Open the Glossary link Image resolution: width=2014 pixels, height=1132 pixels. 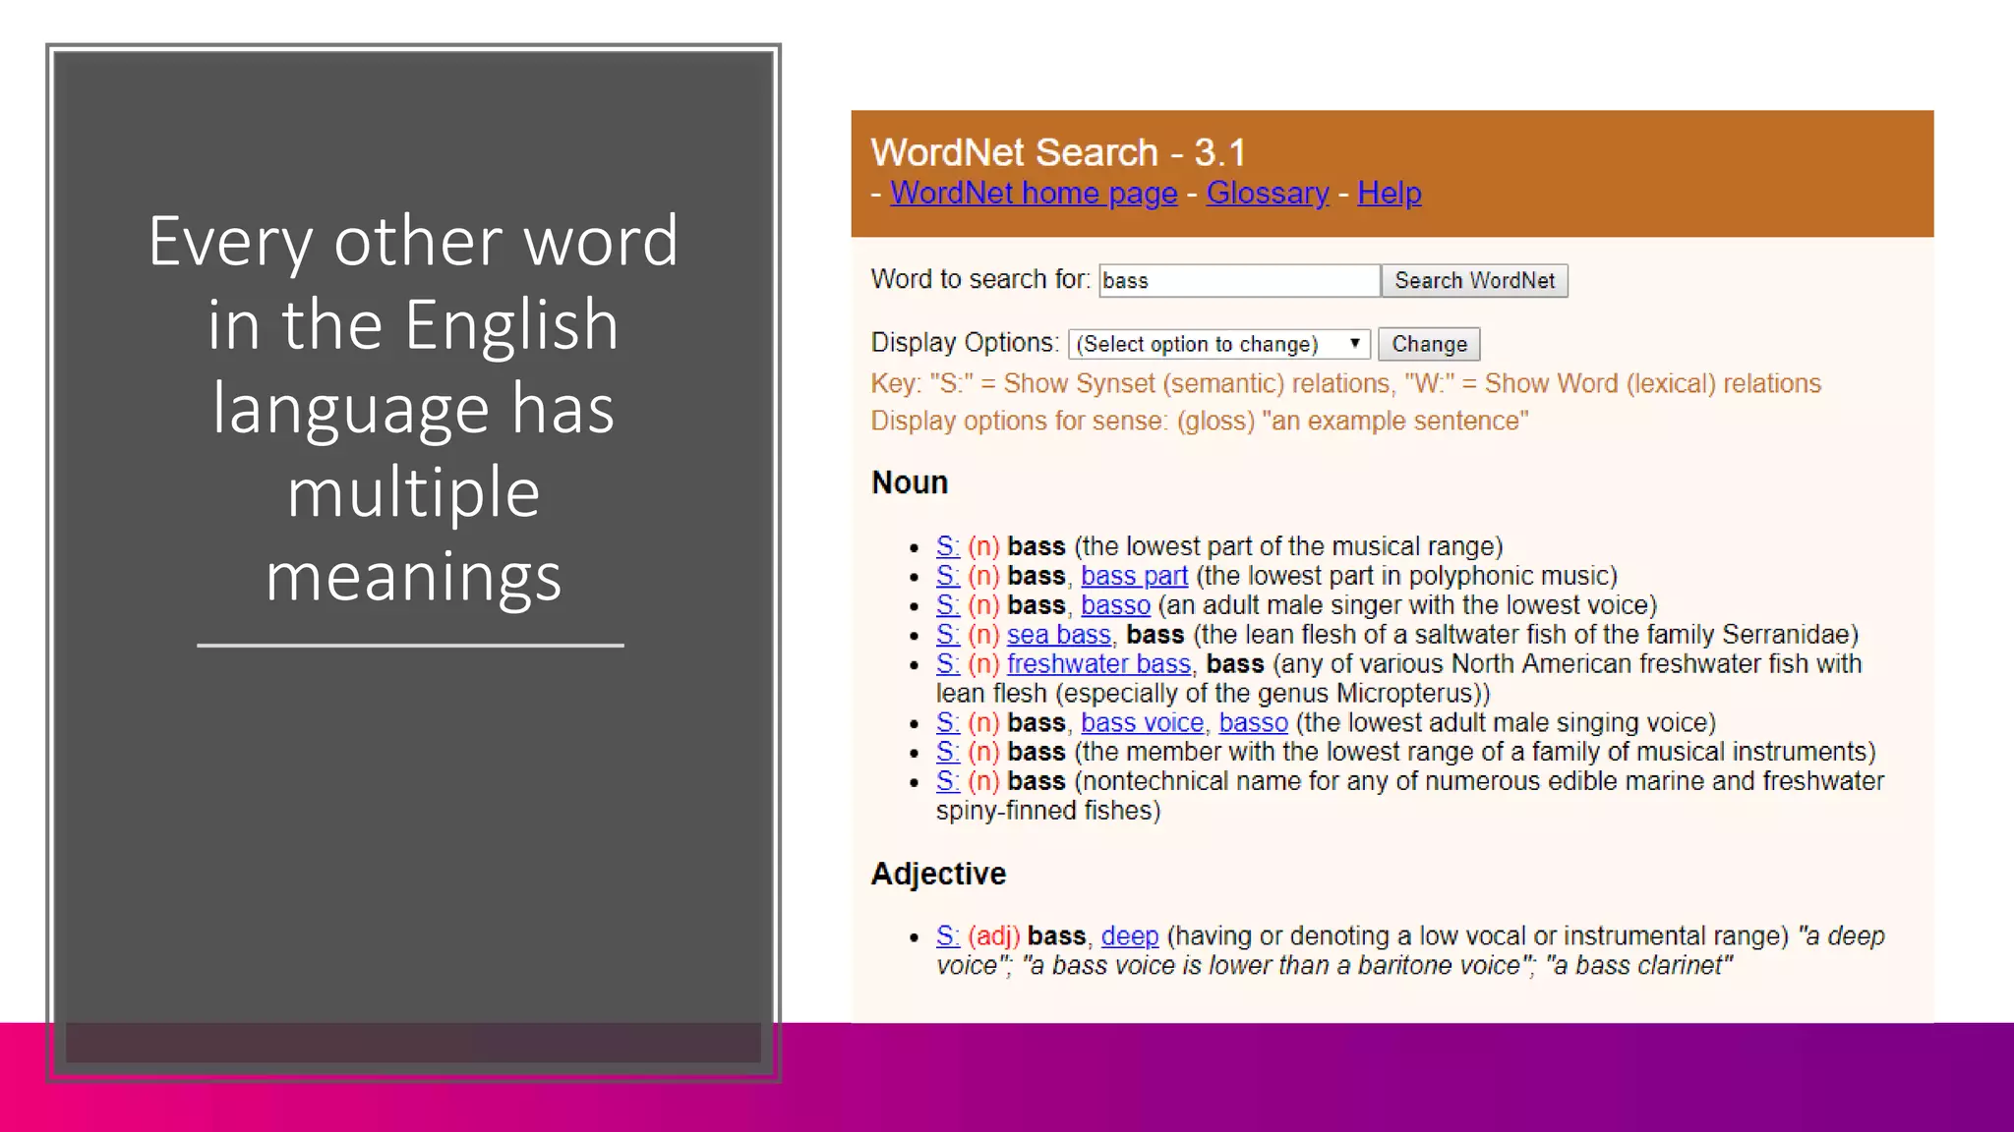[1267, 194]
